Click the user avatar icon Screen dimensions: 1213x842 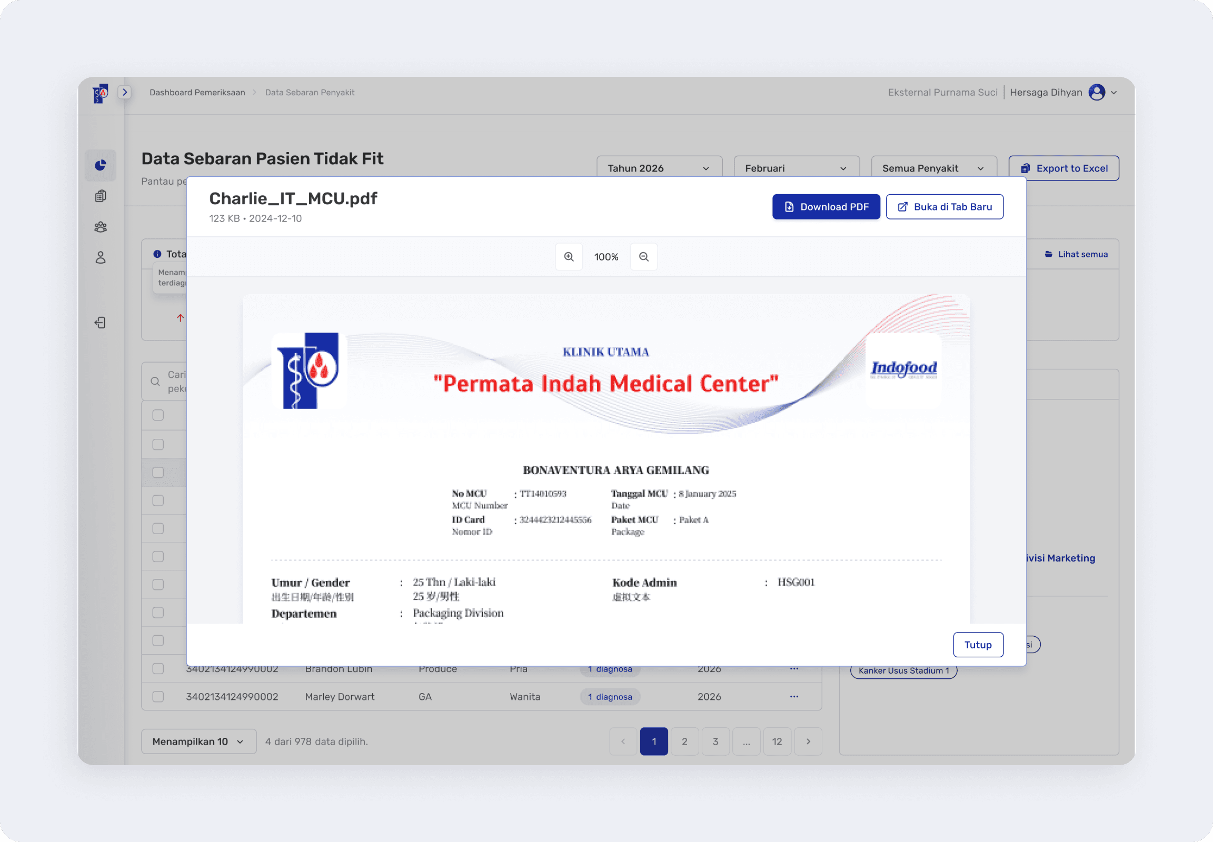coord(1097,92)
